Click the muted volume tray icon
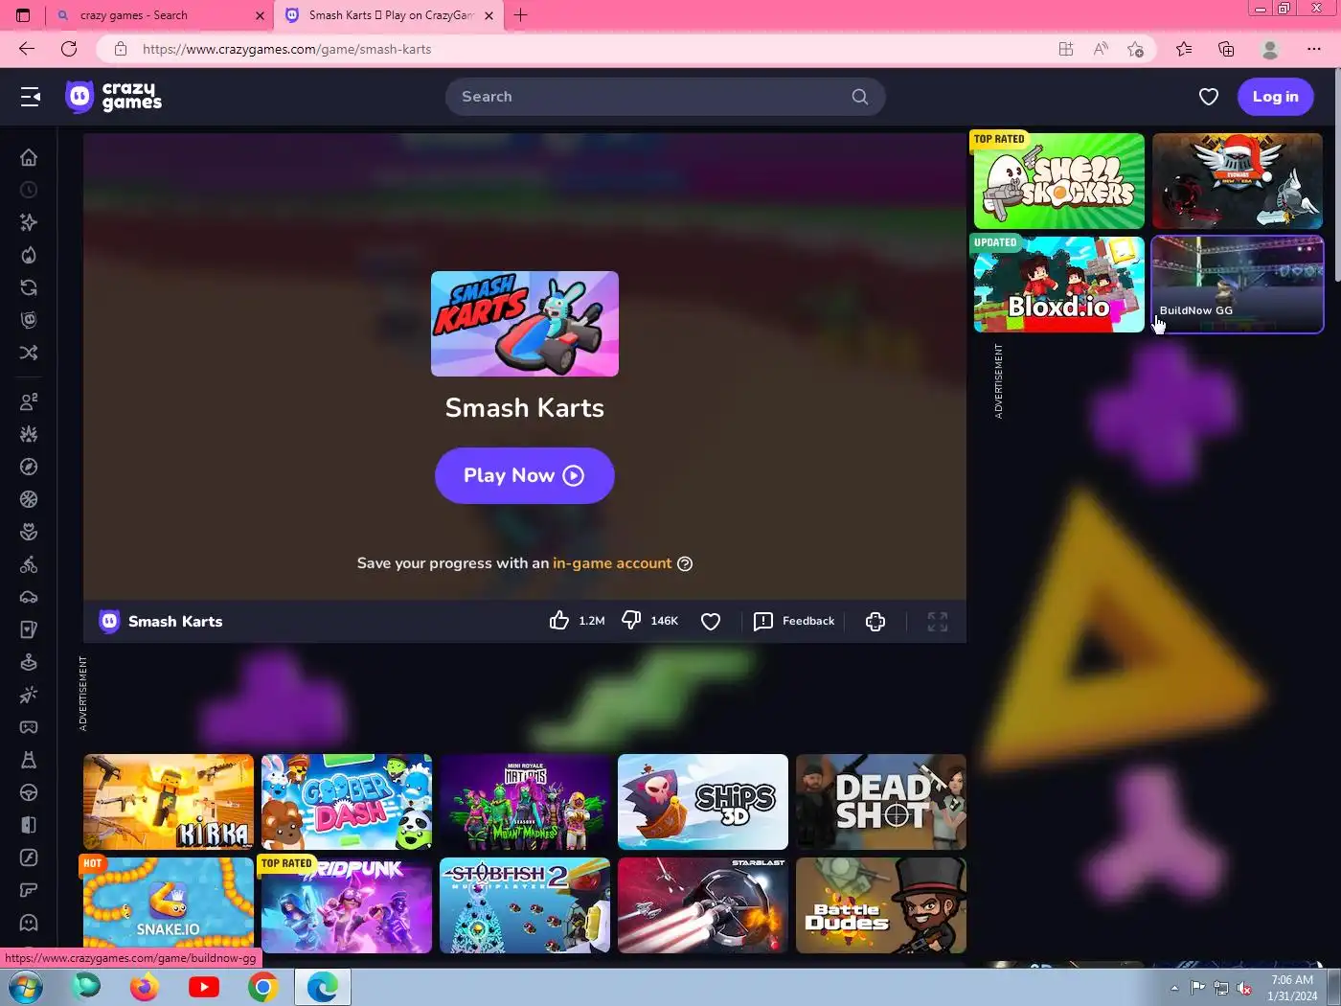This screenshot has width=1341, height=1006. click(x=1244, y=988)
